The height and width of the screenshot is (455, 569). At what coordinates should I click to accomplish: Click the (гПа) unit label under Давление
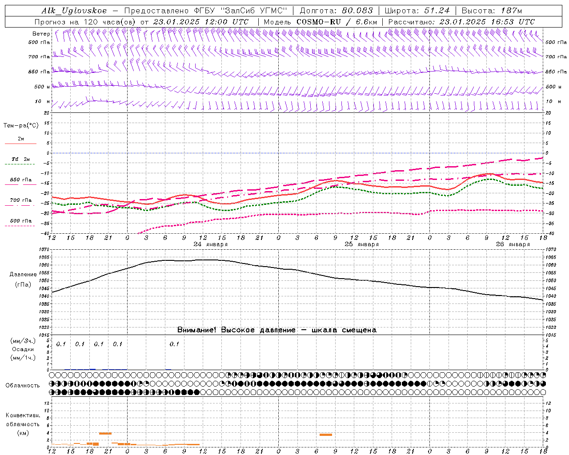(23, 285)
